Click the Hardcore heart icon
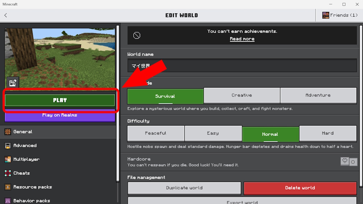This screenshot has width=363, height=204. click(345, 161)
